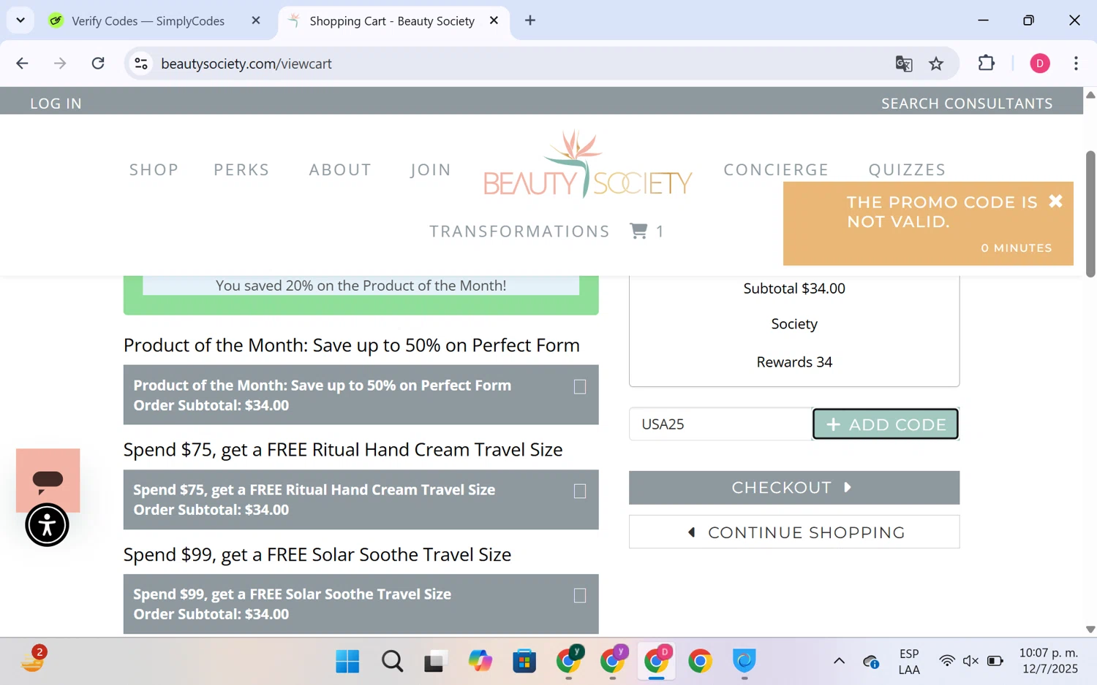Show hidden system tray icons
Image resolution: width=1097 pixels, height=685 pixels.
839,662
